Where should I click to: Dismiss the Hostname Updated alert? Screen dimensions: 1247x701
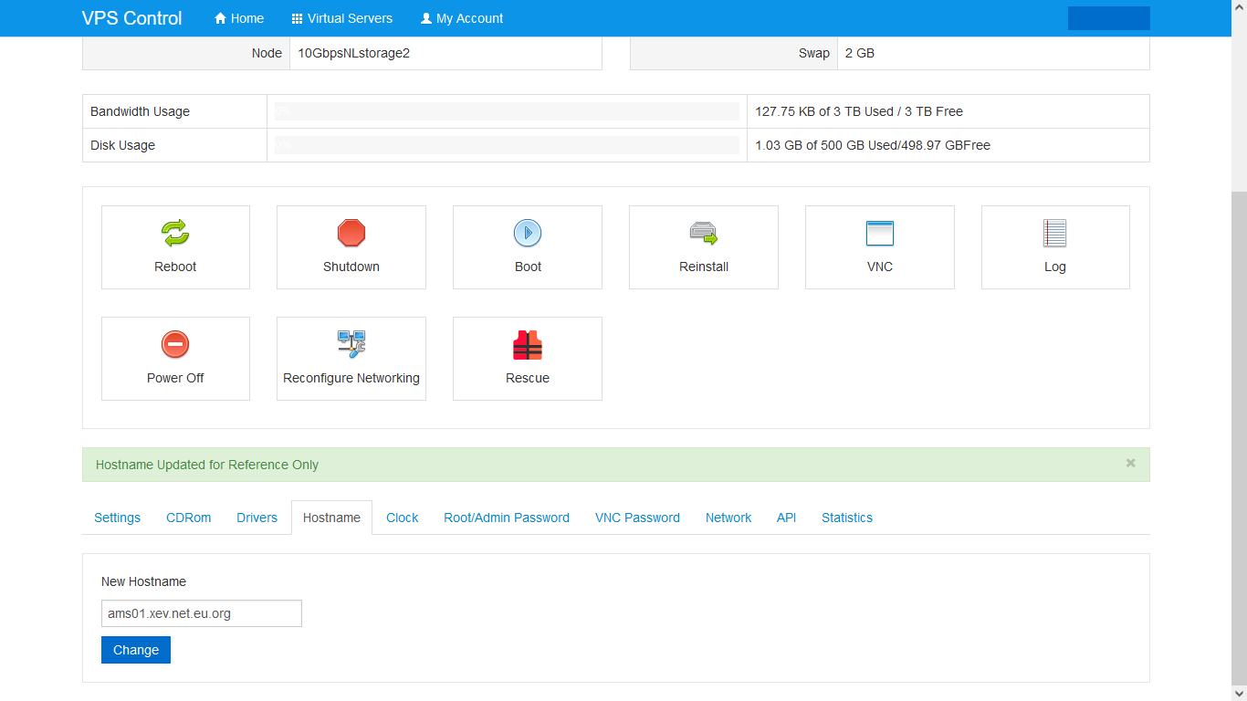(1130, 464)
